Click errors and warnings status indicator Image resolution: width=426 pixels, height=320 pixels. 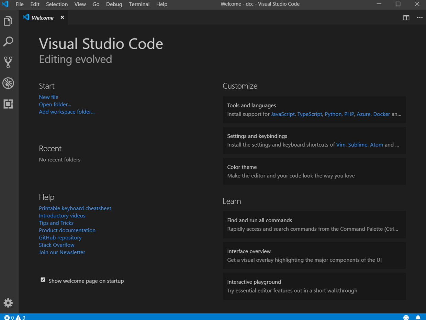15,317
